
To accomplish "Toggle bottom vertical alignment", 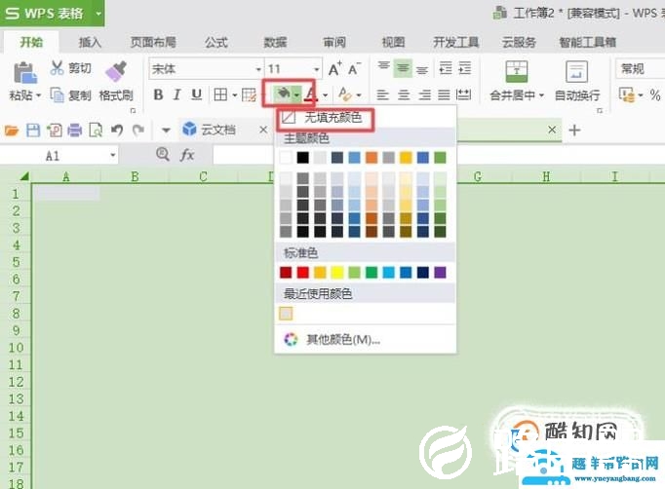I will click(422, 68).
